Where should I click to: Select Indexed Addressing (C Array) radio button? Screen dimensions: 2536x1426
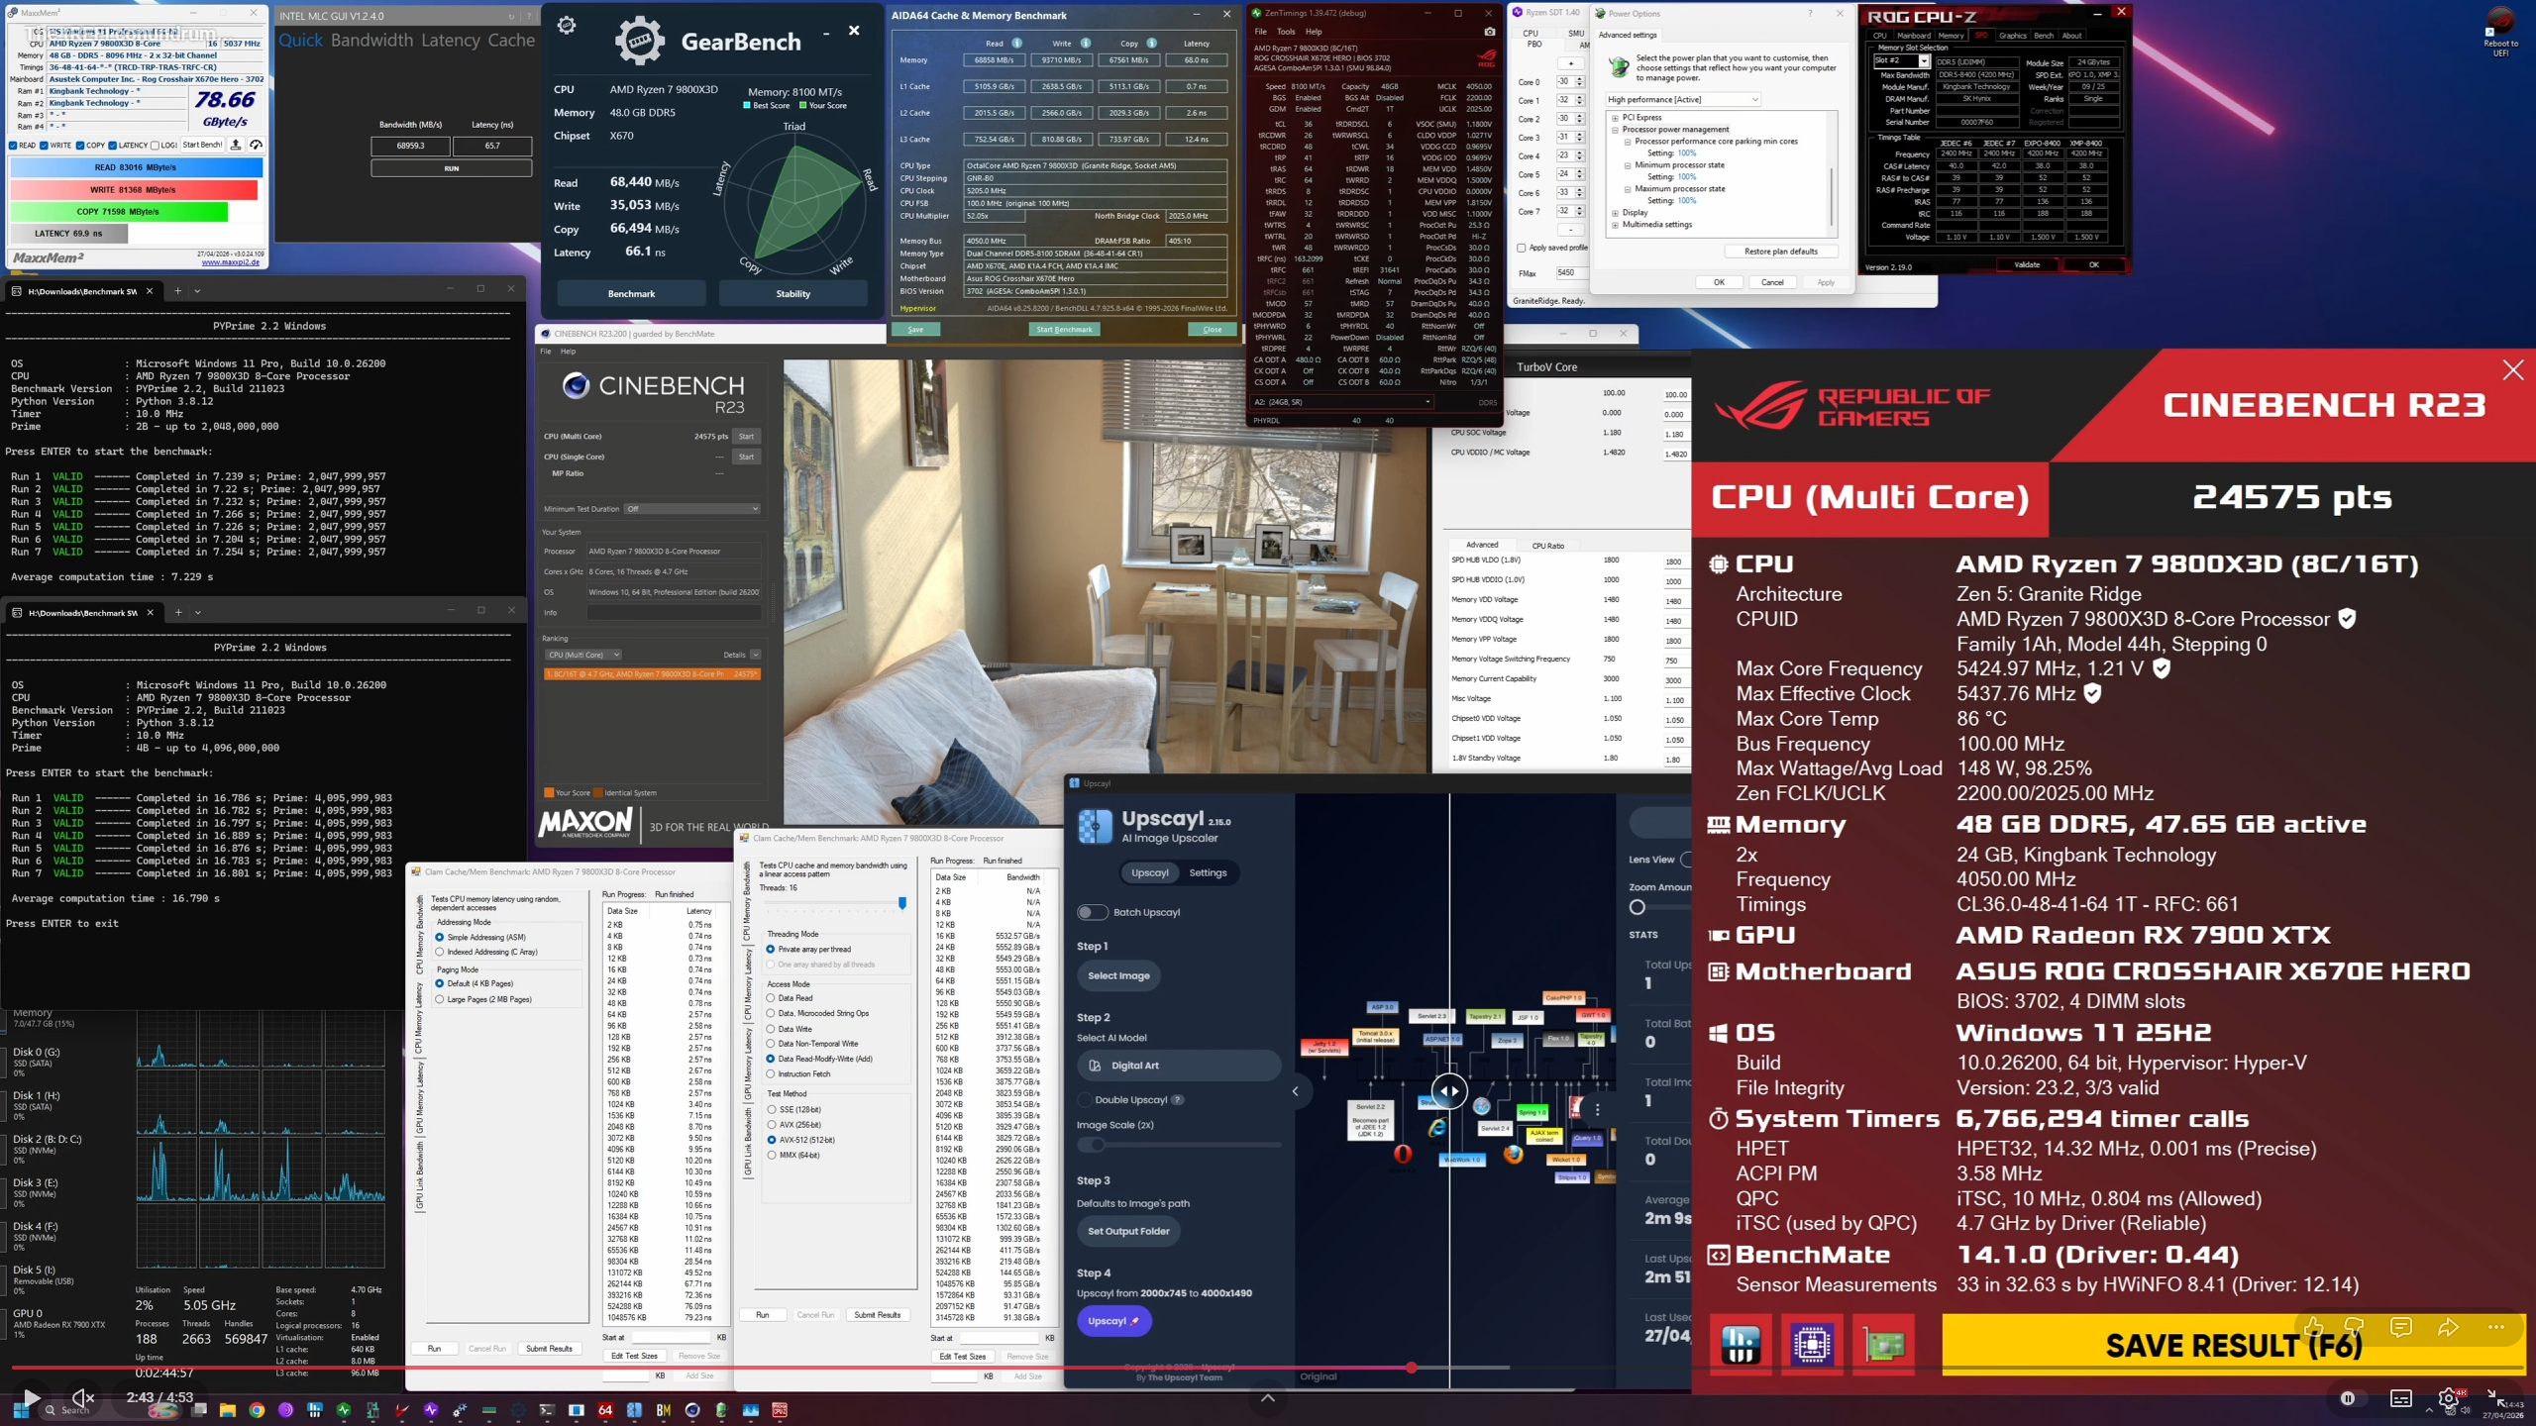pos(440,952)
